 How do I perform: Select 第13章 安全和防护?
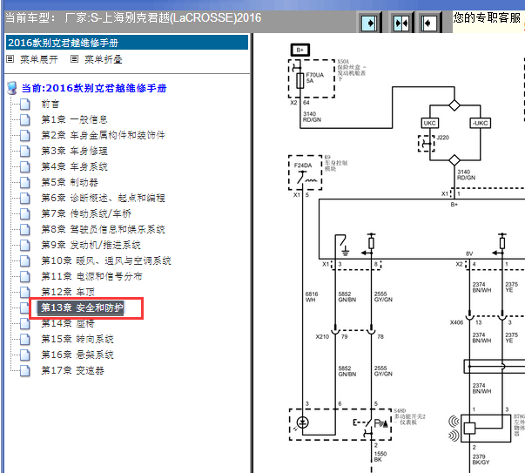pos(81,307)
